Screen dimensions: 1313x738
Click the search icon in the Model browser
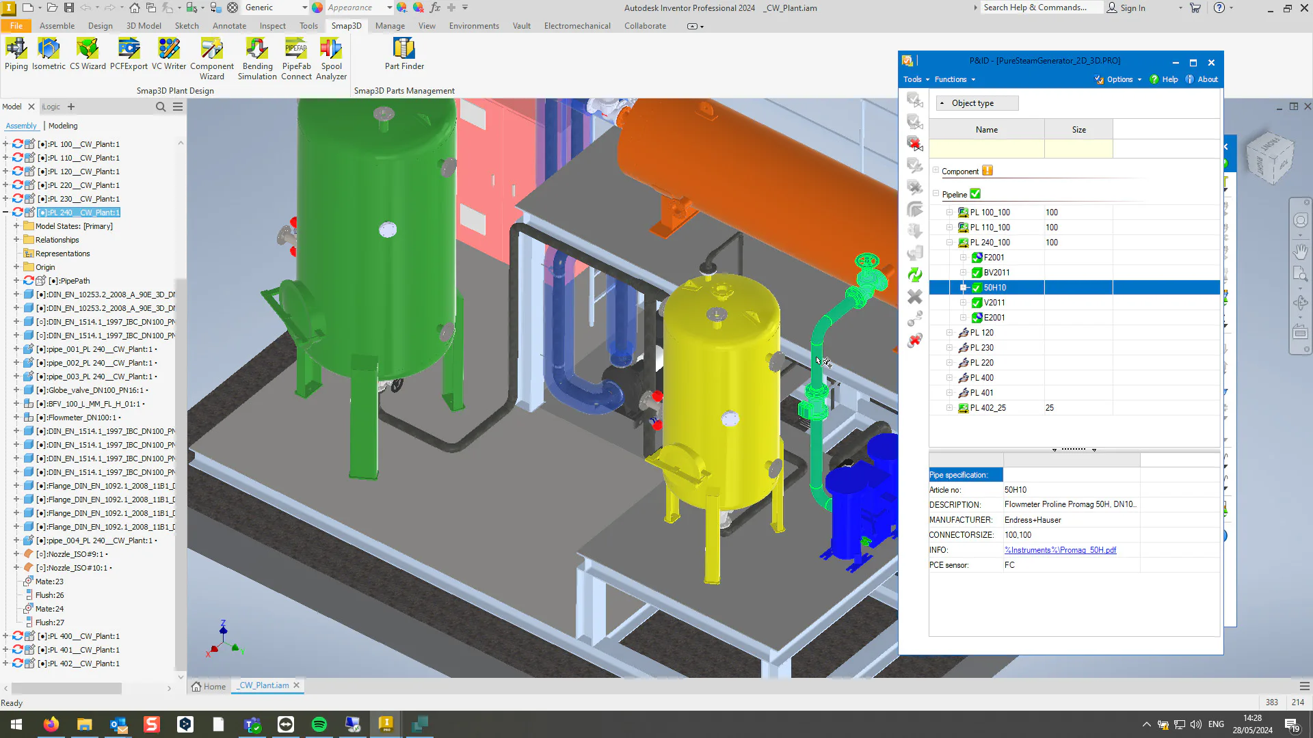coord(161,107)
